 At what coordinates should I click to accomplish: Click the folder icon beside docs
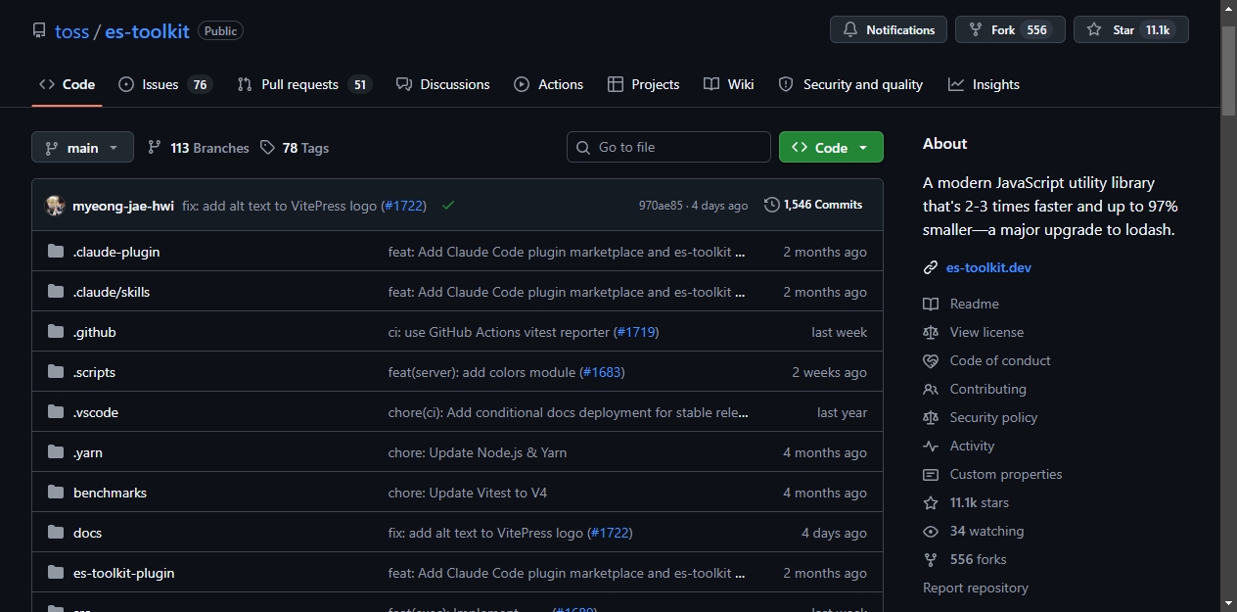click(56, 533)
